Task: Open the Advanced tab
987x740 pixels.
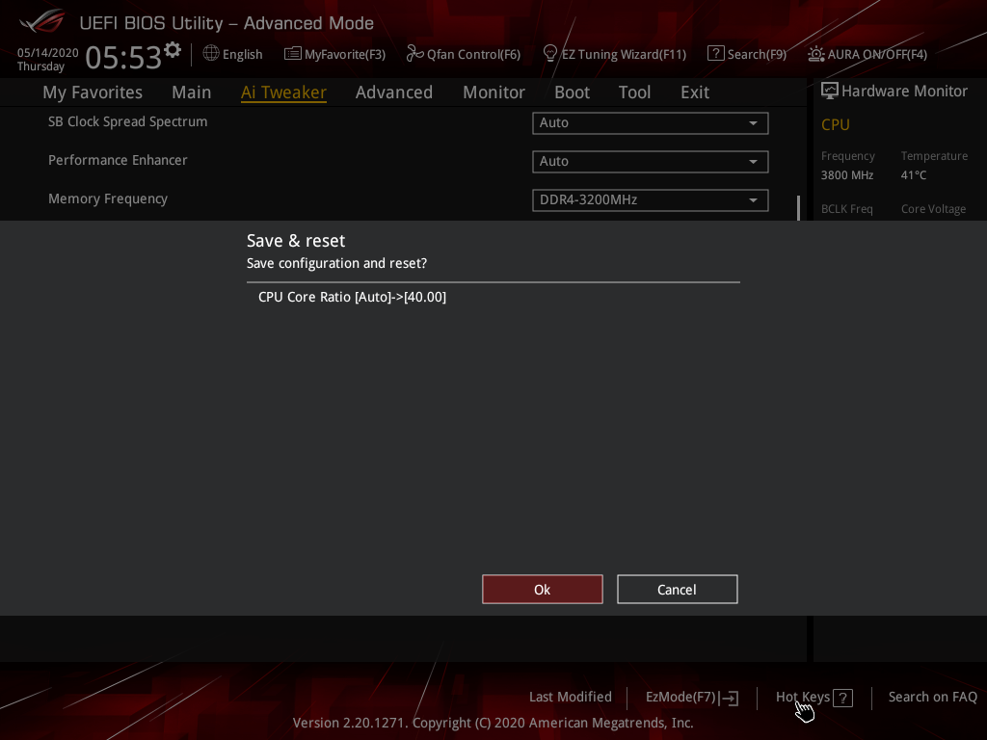Action: 394,92
